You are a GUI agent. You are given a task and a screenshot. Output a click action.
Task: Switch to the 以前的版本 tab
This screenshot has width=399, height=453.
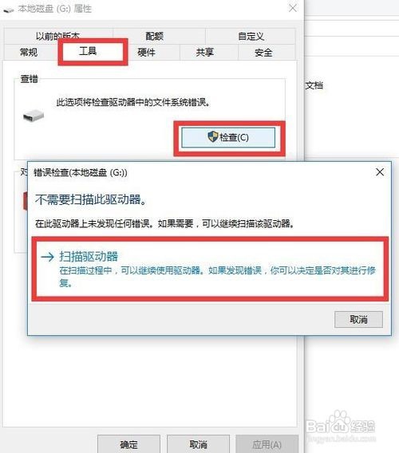coord(57,36)
